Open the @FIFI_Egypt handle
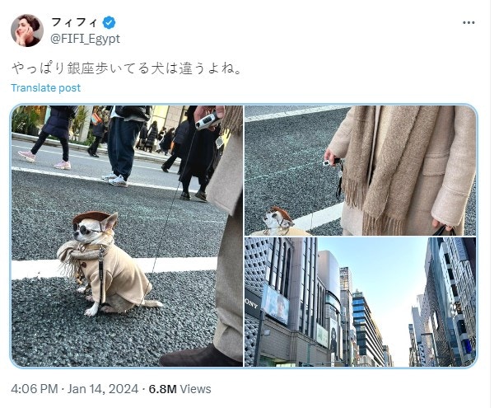499x408 pixels. [x=85, y=39]
